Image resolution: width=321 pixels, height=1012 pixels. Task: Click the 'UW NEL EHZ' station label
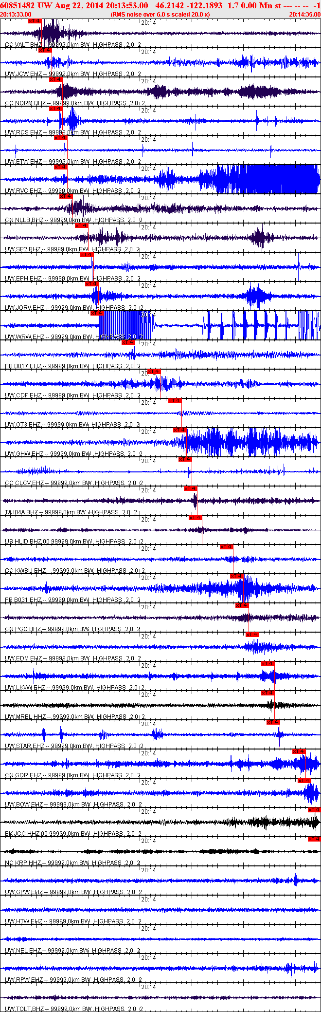tap(23, 951)
